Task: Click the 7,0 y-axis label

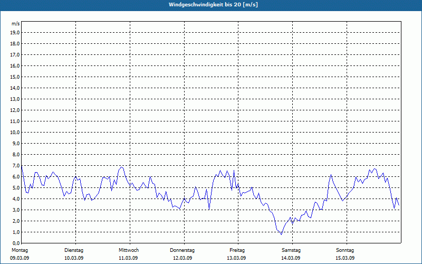Action: tap(16, 166)
